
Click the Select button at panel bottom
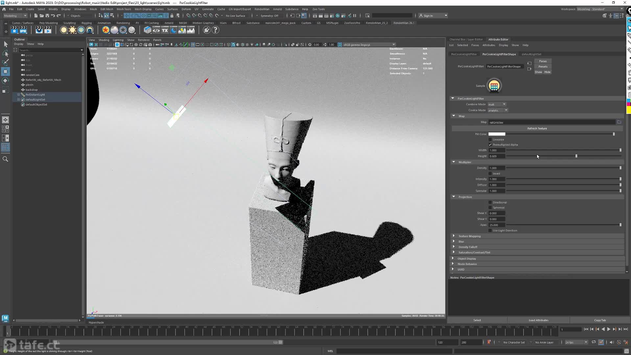(x=477, y=320)
